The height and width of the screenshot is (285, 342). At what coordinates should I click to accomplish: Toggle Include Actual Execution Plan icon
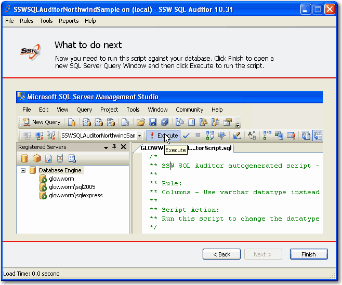(267, 135)
